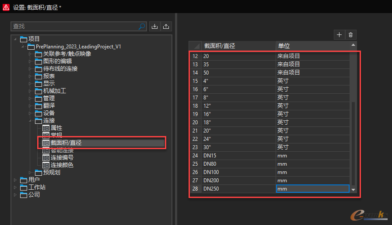Click the cell with value 24"
This screenshot has width=392, height=225.
point(238,139)
